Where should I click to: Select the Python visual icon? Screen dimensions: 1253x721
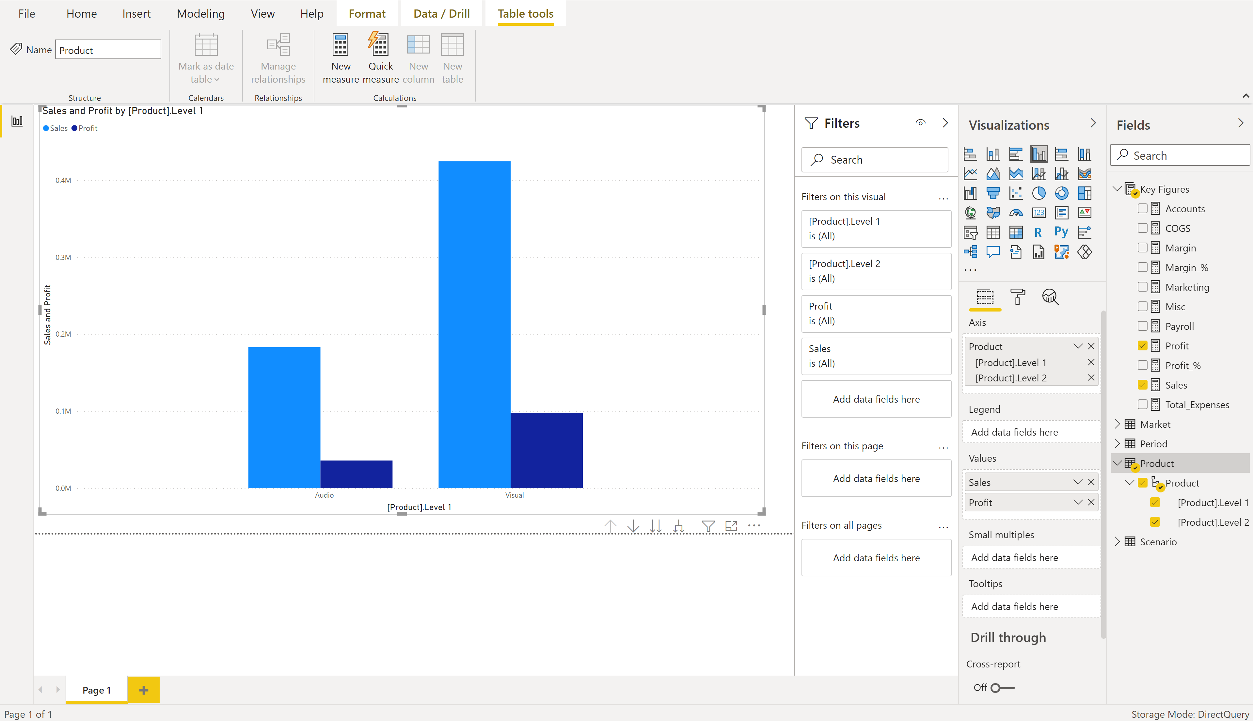tap(1061, 232)
